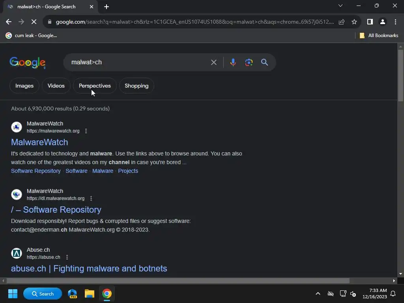Open abuse.ch Fighting malware result
Screen dimensions: 404x303
pyautogui.click(x=89, y=268)
